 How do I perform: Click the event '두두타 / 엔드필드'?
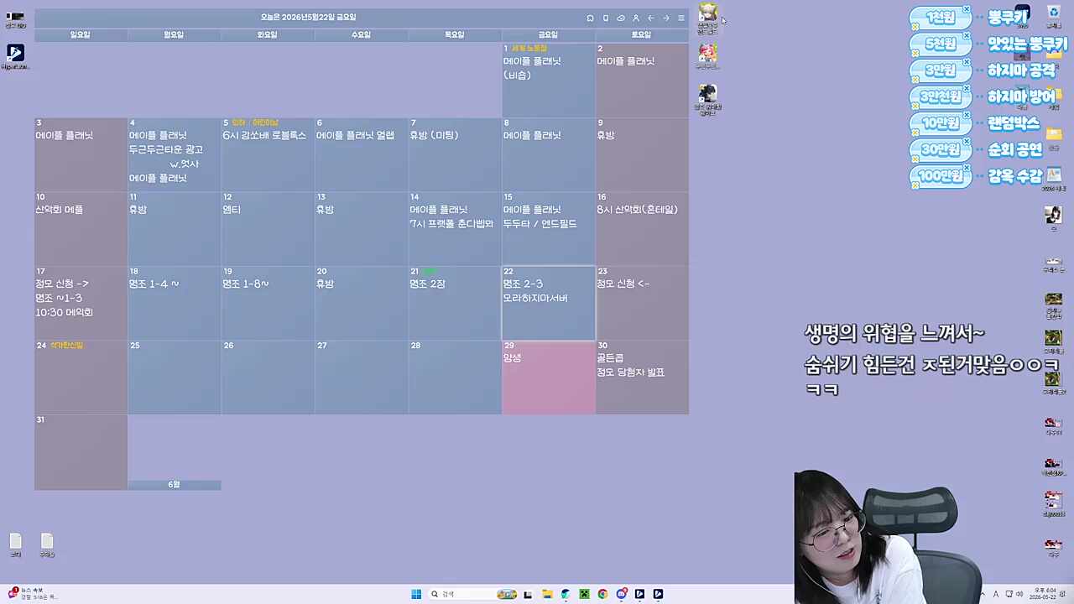(540, 224)
